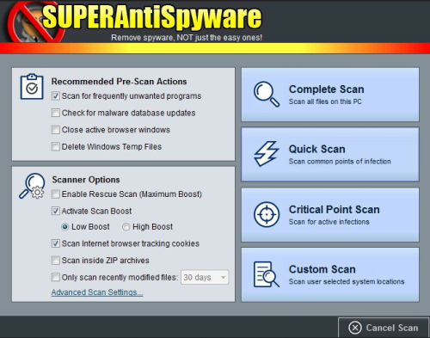The height and width of the screenshot is (338, 430).
Task: Click the Complete Scan magnifier icon
Action: coord(267,94)
